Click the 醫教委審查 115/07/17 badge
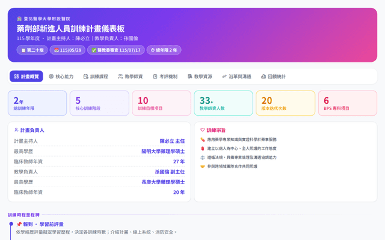 [116, 50]
